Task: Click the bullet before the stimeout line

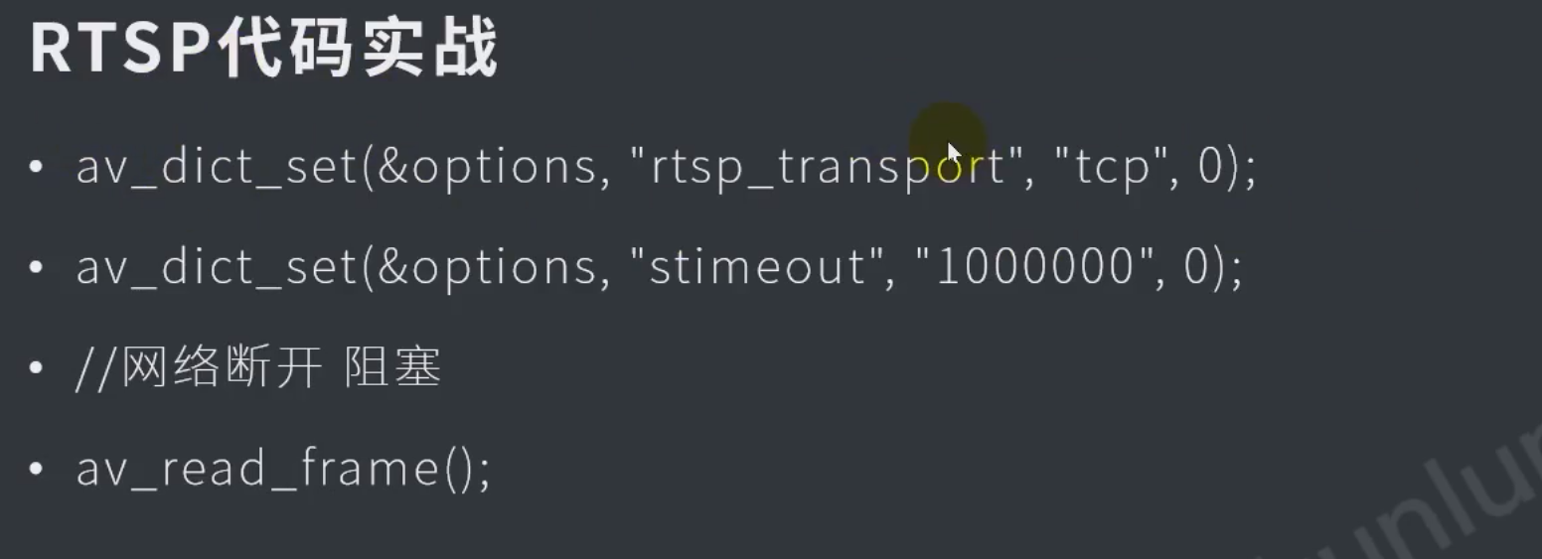Action: 37,269
